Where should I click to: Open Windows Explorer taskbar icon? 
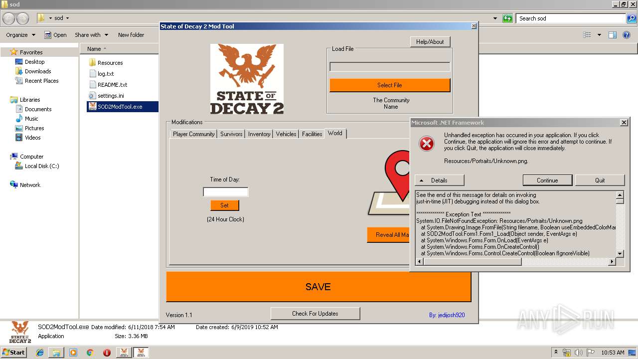pos(56,353)
